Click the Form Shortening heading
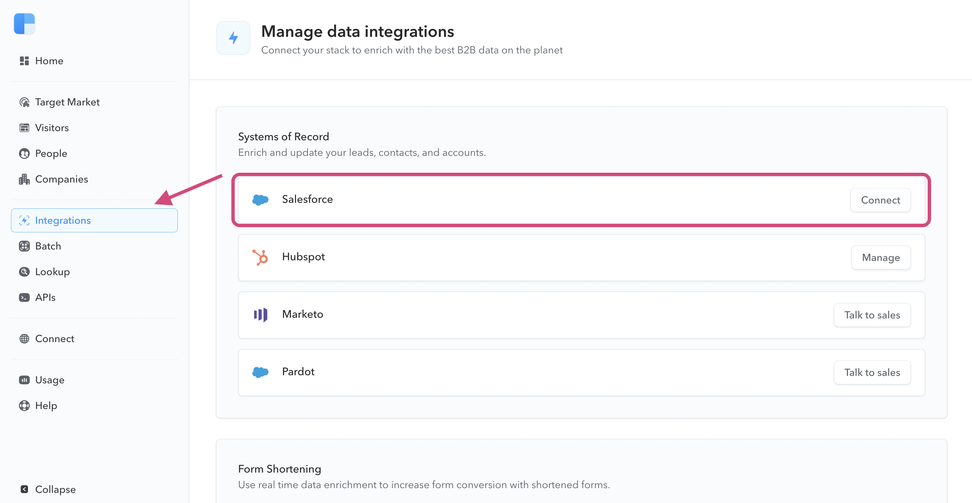Image resolution: width=972 pixels, height=503 pixels. tap(280, 469)
